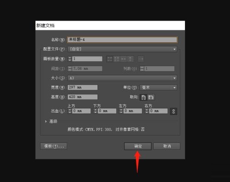
Task: Click the 名称 name field containing 未标题-4
Action: tap(122, 40)
